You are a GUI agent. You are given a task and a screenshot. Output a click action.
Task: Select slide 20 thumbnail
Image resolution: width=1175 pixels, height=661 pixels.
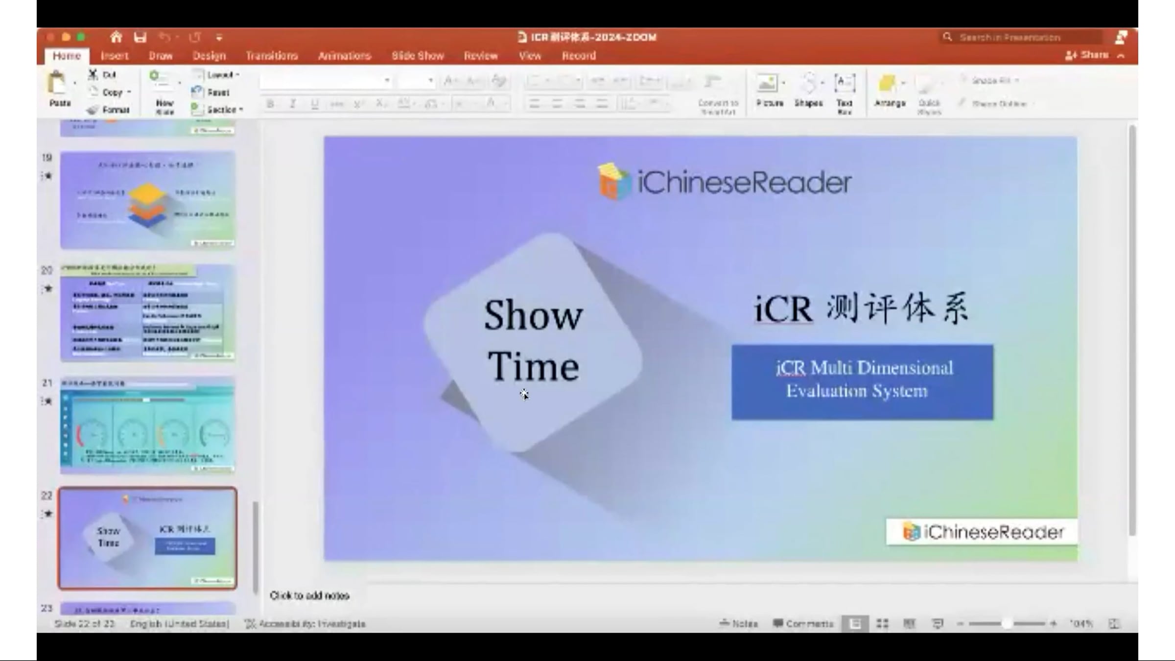[147, 312]
